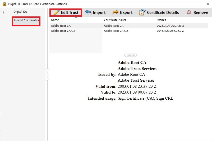This screenshot has width=212, height=141.
Task: Click the Adobe Root CA G2 issuer cell
Action: [x=116, y=31]
